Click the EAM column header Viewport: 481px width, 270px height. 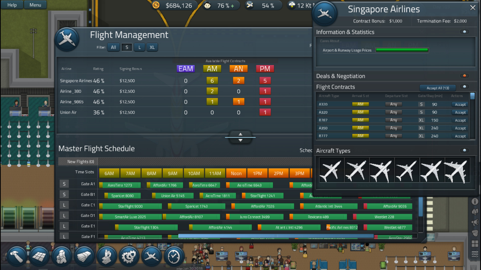tap(186, 69)
